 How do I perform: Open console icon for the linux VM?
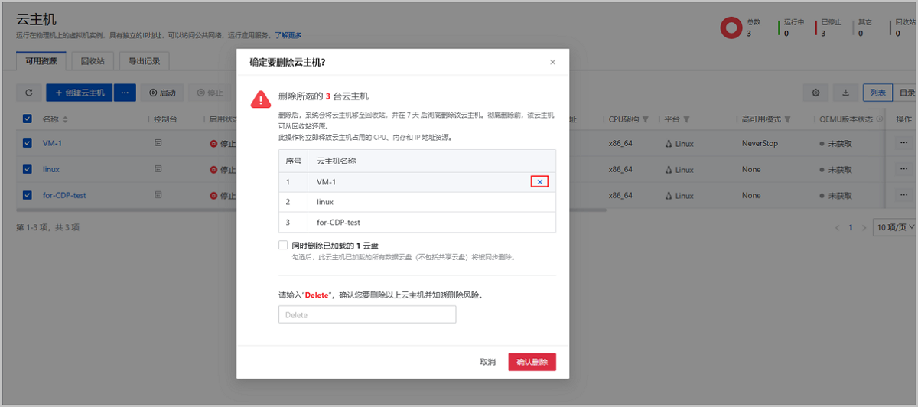pos(158,169)
